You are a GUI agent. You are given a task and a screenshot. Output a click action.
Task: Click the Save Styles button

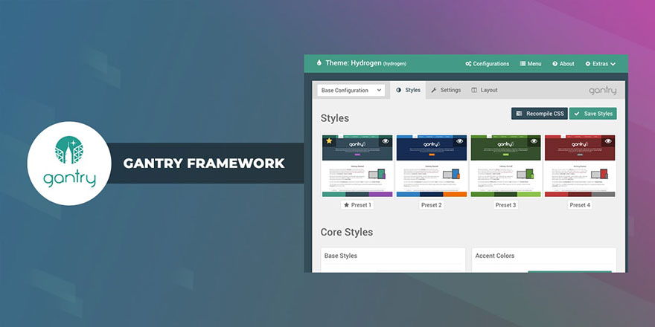point(592,114)
